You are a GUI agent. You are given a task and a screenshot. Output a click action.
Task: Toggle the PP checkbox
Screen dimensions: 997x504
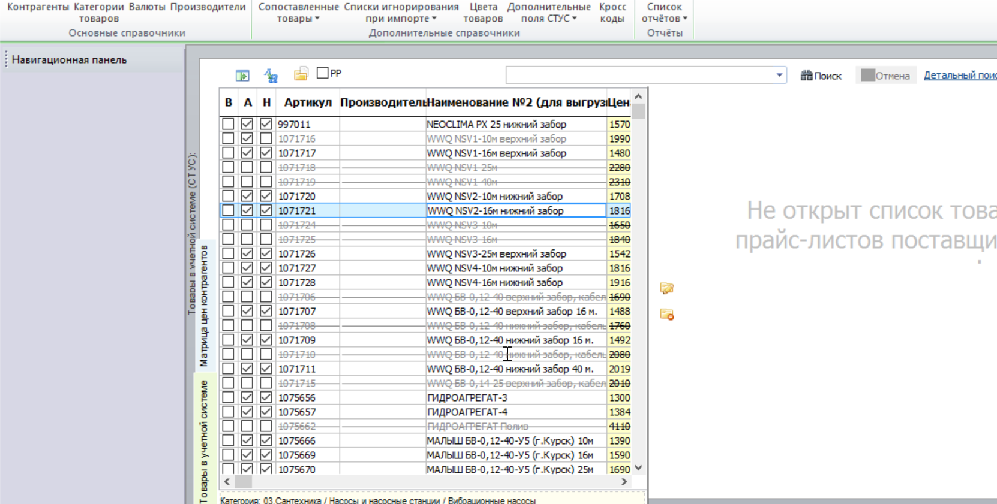(x=323, y=73)
